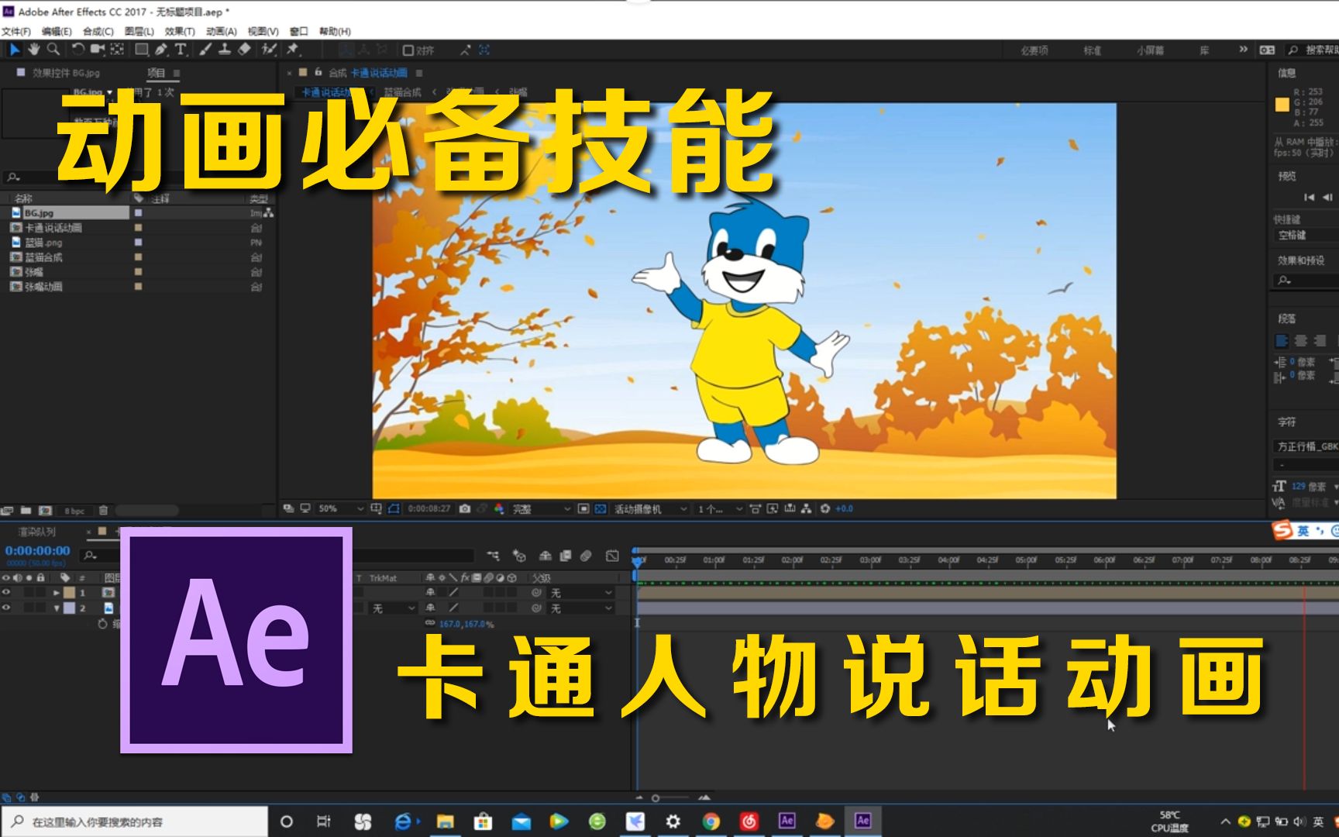Toggle visibility eye of layer 1

click(x=6, y=592)
